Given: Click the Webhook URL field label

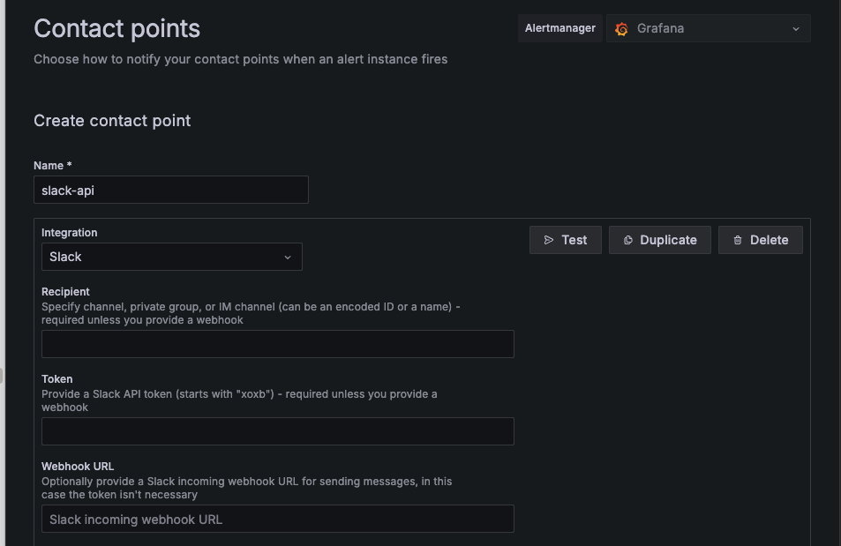Looking at the screenshot, I should pyautogui.click(x=78, y=466).
